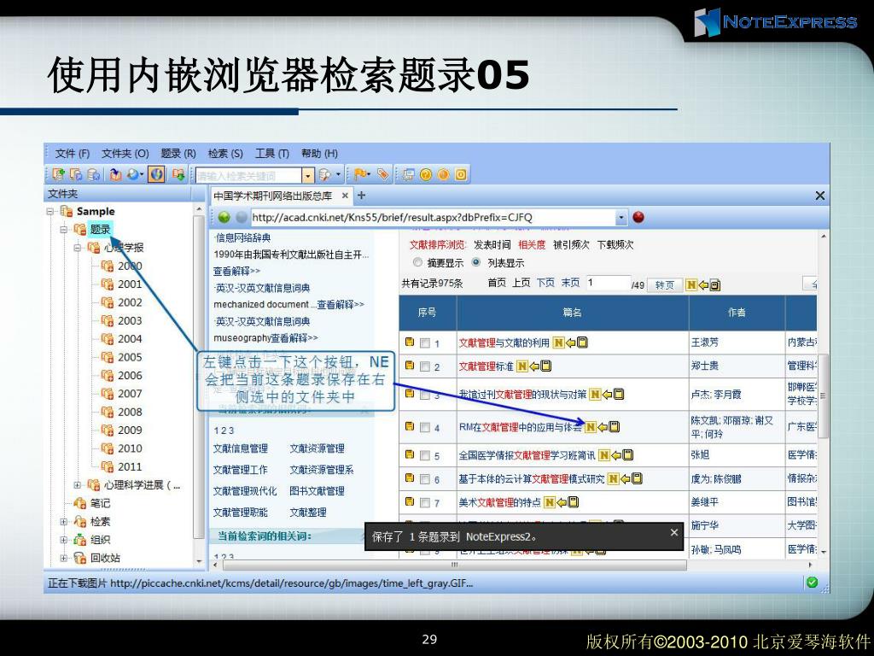Image resolution: width=874 pixels, height=656 pixels.
Task: Open the 检索 (S) menu
Action: coord(225,154)
